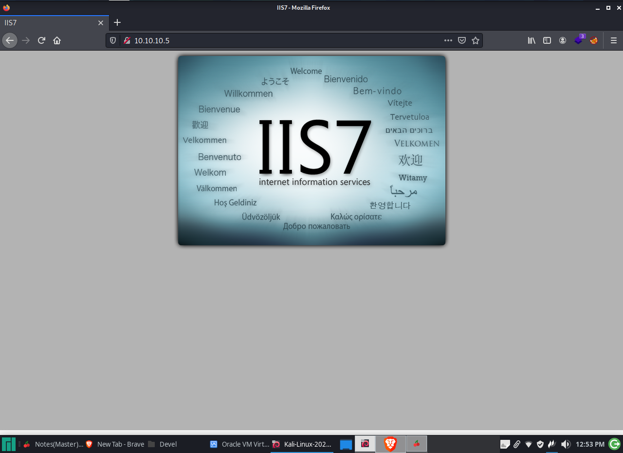Screen dimensions: 623x453
Task: Click the 12:53 PM clock
Action: click(x=590, y=444)
